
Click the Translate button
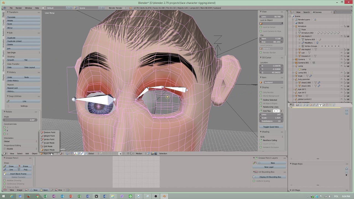tap(23, 17)
